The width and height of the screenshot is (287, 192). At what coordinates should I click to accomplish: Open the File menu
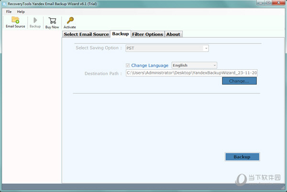(x=9, y=11)
